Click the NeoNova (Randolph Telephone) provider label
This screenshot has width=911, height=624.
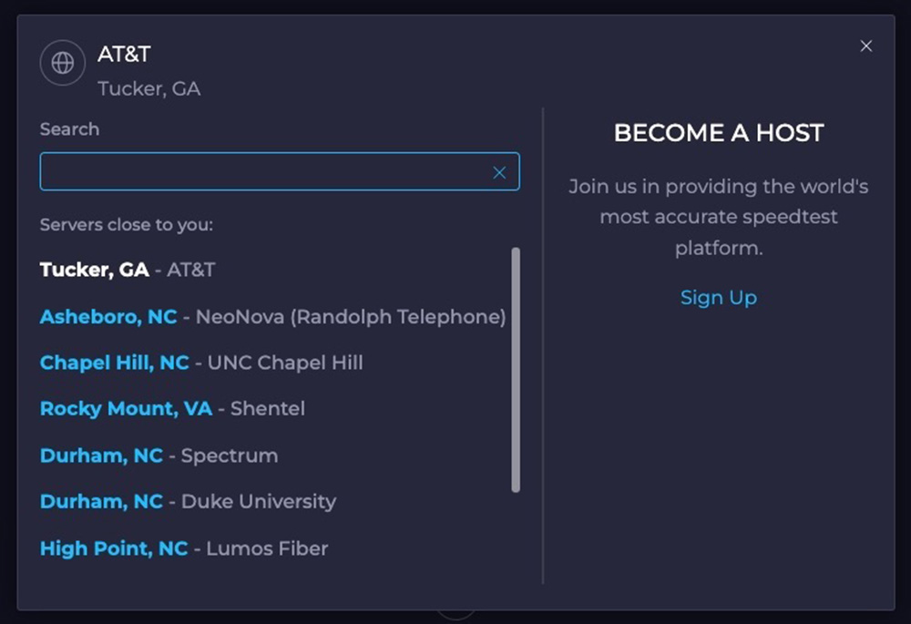pyautogui.click(x=351, y=317)
